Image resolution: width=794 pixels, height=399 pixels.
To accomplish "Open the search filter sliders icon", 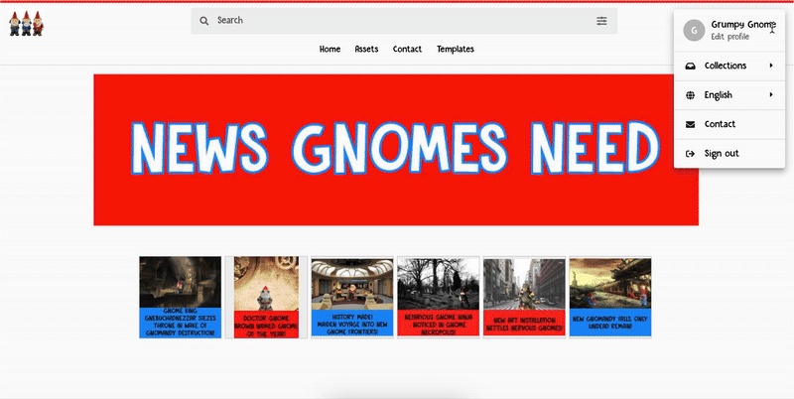I will [x=601, y=21].
